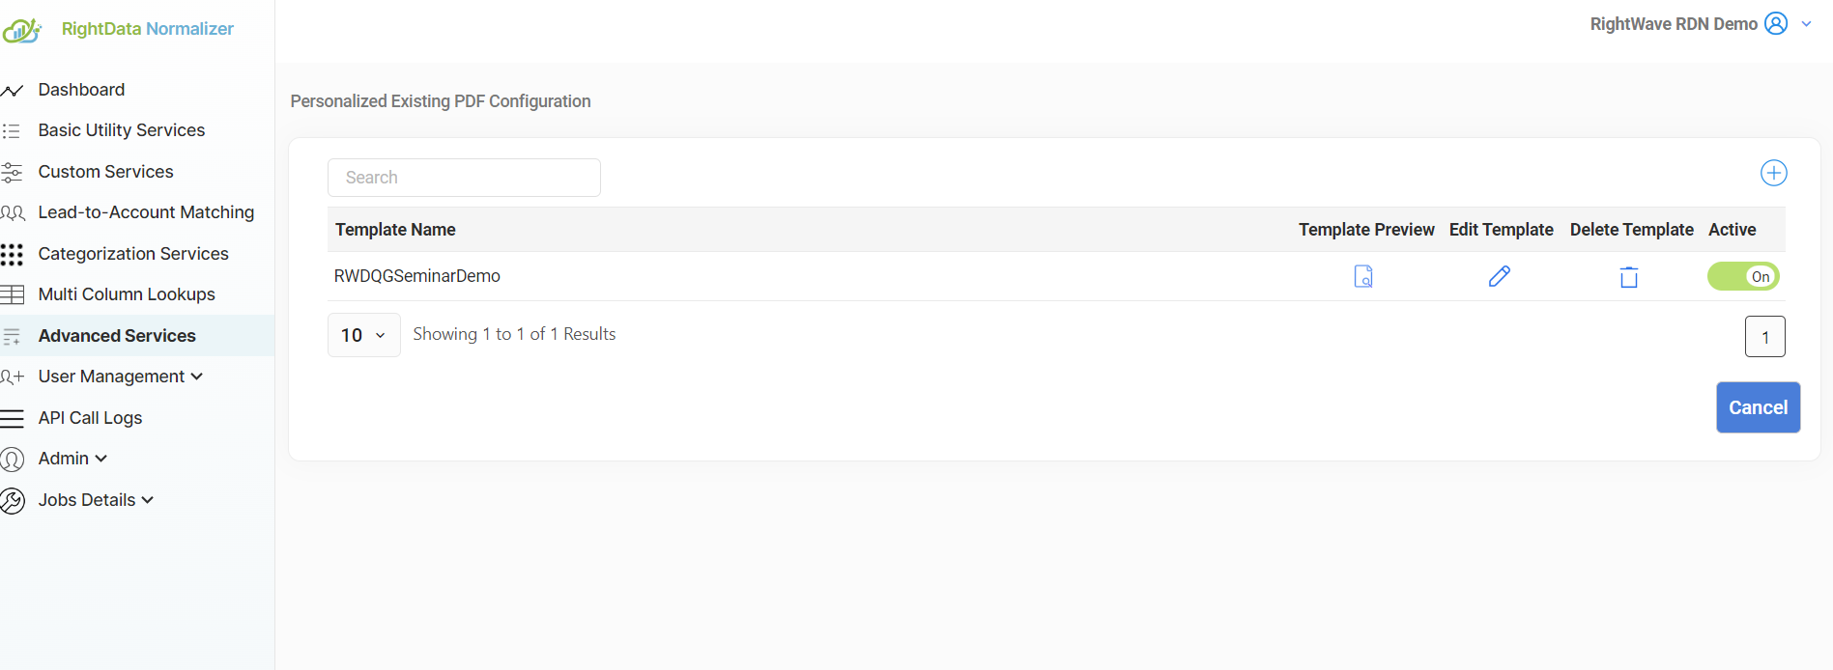This screenshot has height=670, width=1833.
Task: Open Lead-to-Account Matching
Action: pyautogui.click(x=146, y=212)
